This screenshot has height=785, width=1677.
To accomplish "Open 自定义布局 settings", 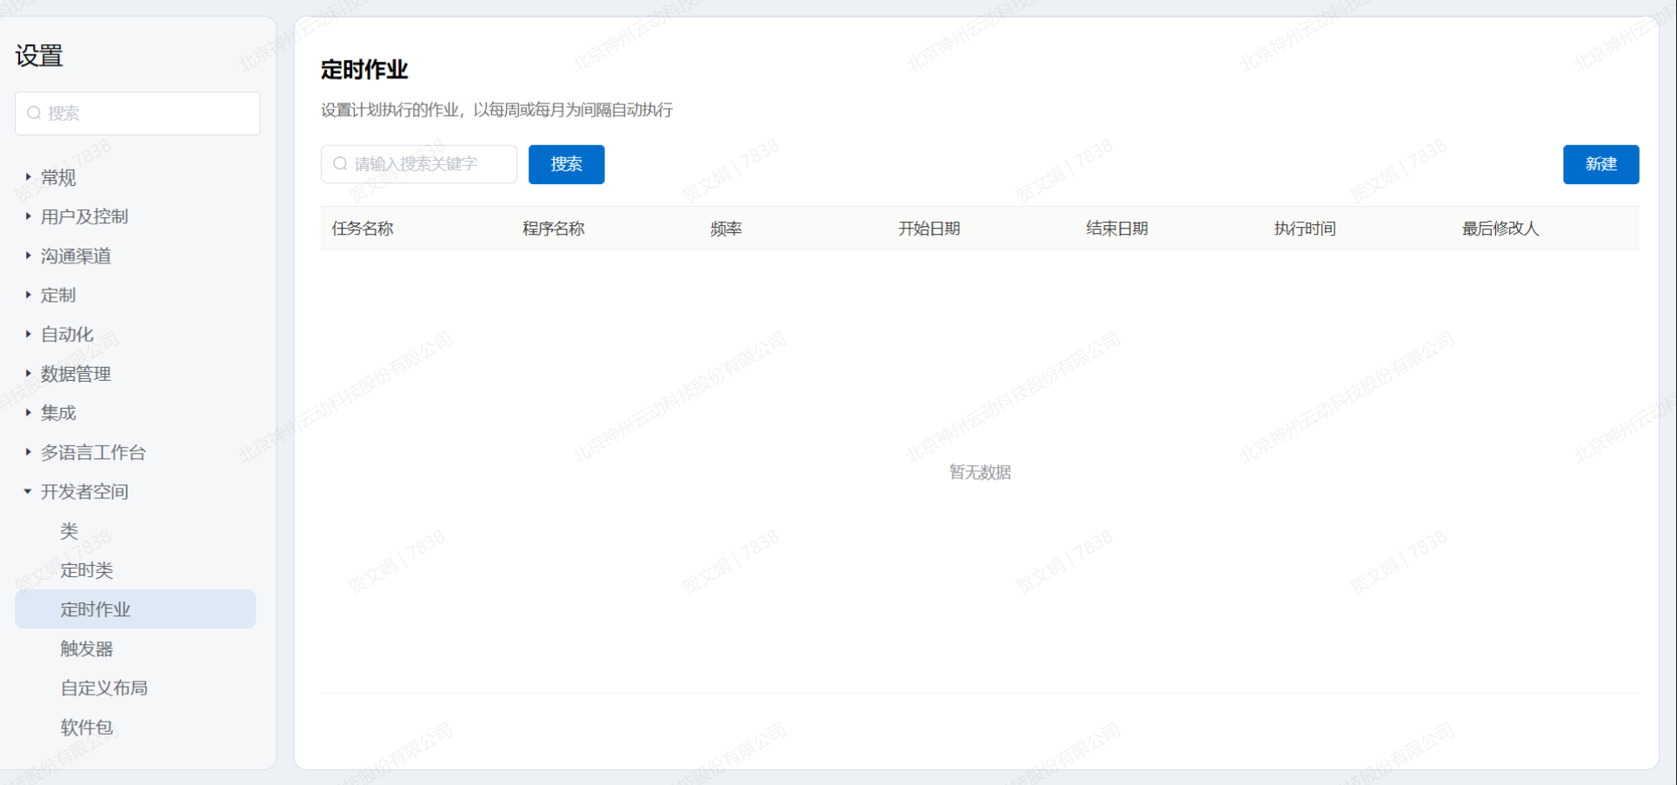I will point(104,688).
